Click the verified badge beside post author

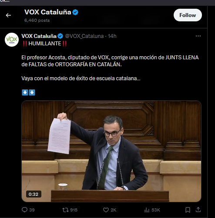[60, 36]
